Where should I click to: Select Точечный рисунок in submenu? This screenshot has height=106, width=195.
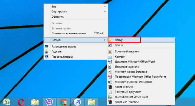coord(141,52)
